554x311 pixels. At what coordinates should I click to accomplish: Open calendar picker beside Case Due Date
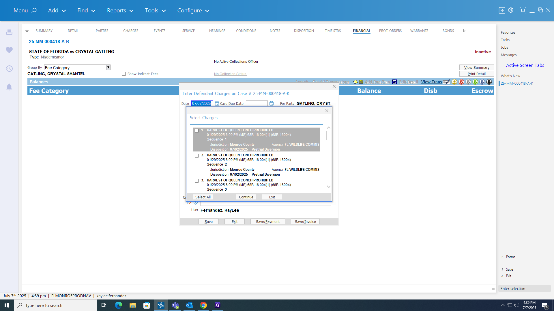click(x=272, y=103)
